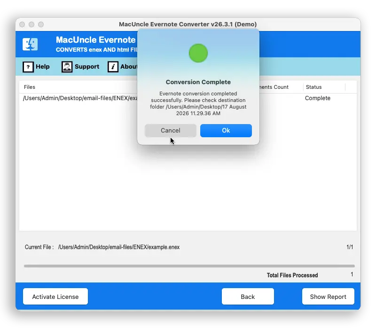Screen dimensions: 376x329
Task: Click the Conversion Complete dialog title
Action: pyautogui.click(x=198, y=82)
